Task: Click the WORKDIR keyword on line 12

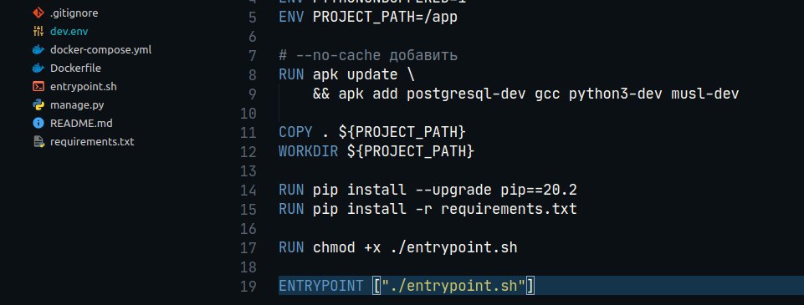Action: pyautogui.click(x=308, y=151)
